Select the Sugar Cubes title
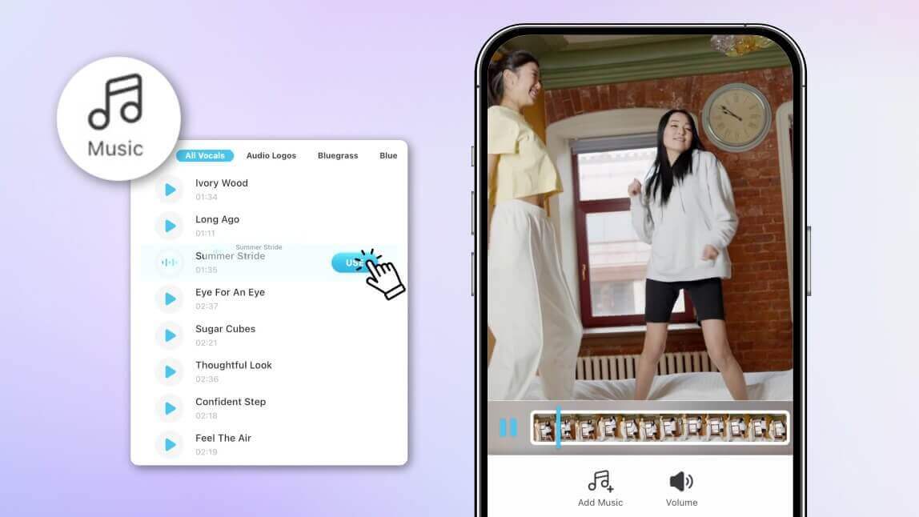This screenshot has width=919, height=517. coord(225,329)
